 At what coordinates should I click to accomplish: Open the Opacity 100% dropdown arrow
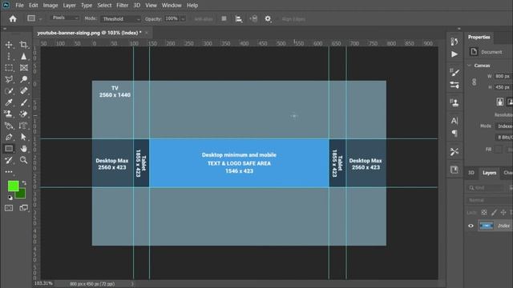coord(184,19)
